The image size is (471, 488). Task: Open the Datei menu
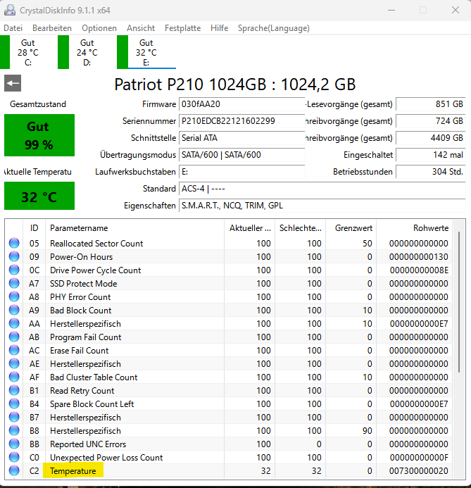13,28
